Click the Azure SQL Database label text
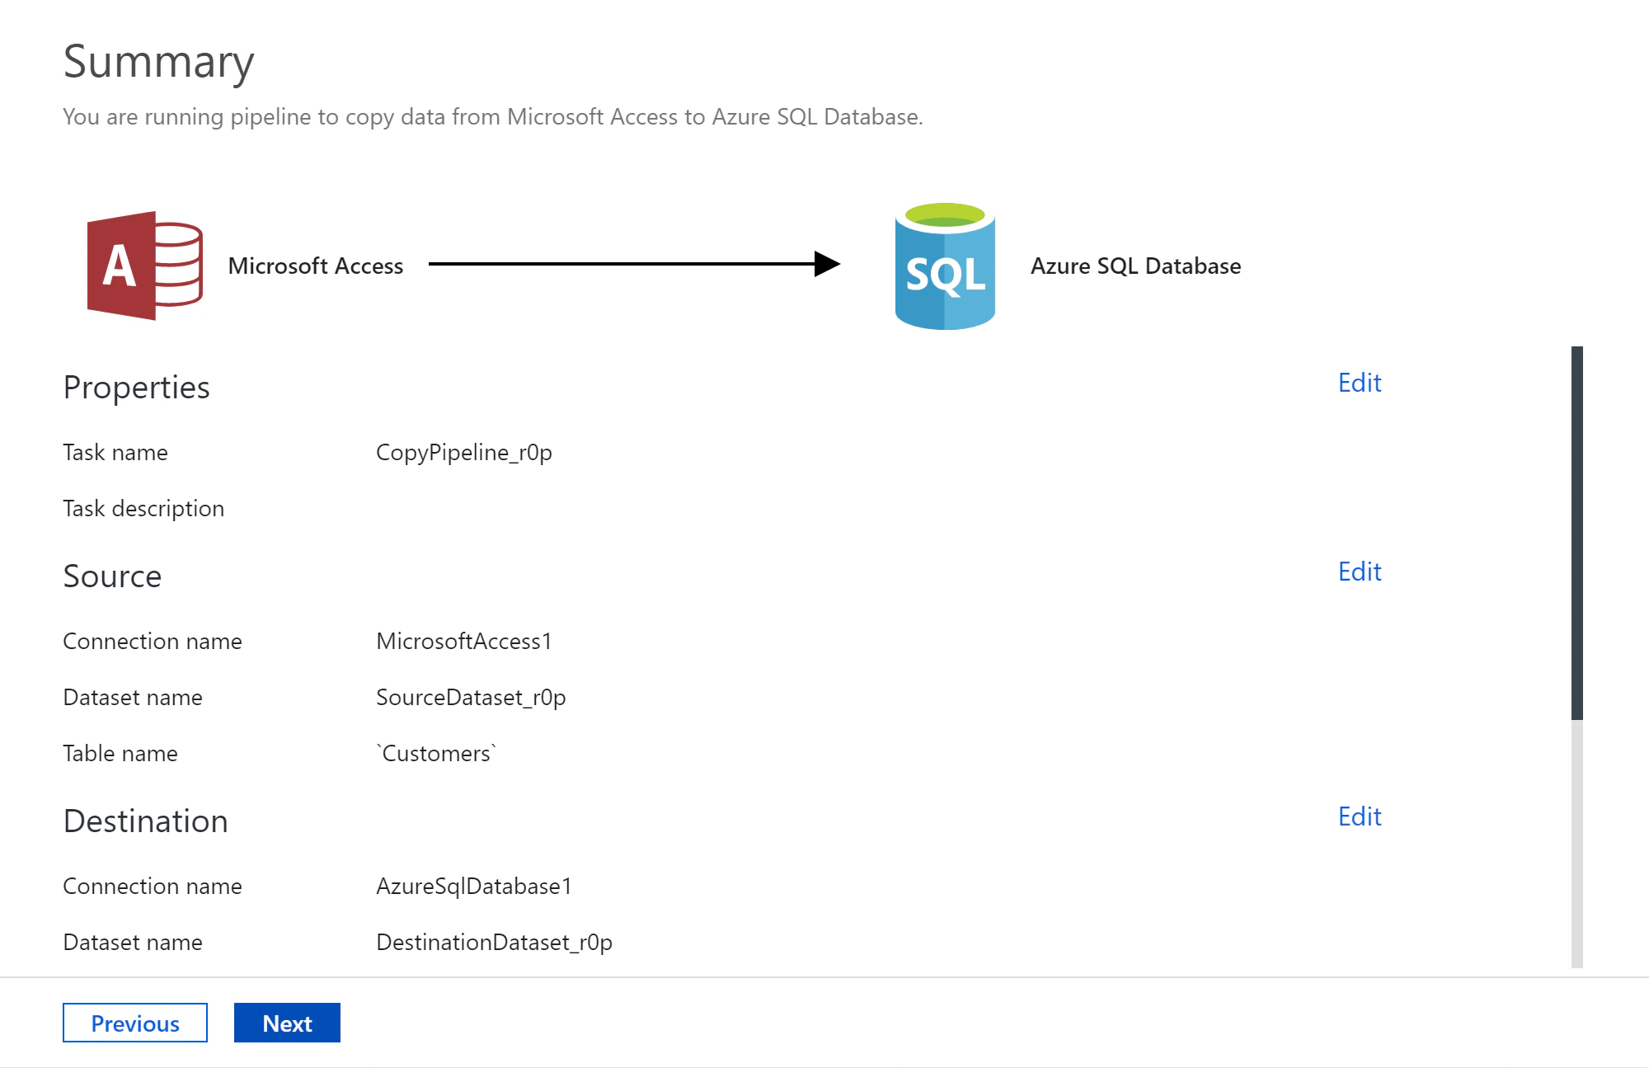The image size is (1649, 1068). pos(1135,266)
